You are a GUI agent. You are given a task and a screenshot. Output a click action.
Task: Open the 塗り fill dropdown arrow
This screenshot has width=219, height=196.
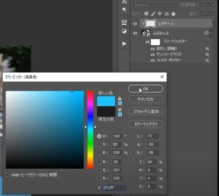tap(214, 13)
